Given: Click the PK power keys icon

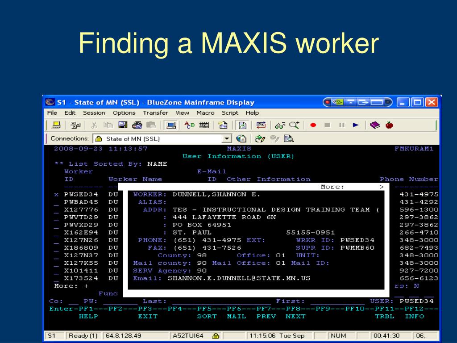Looking at the screenshot, I should 261,125.
